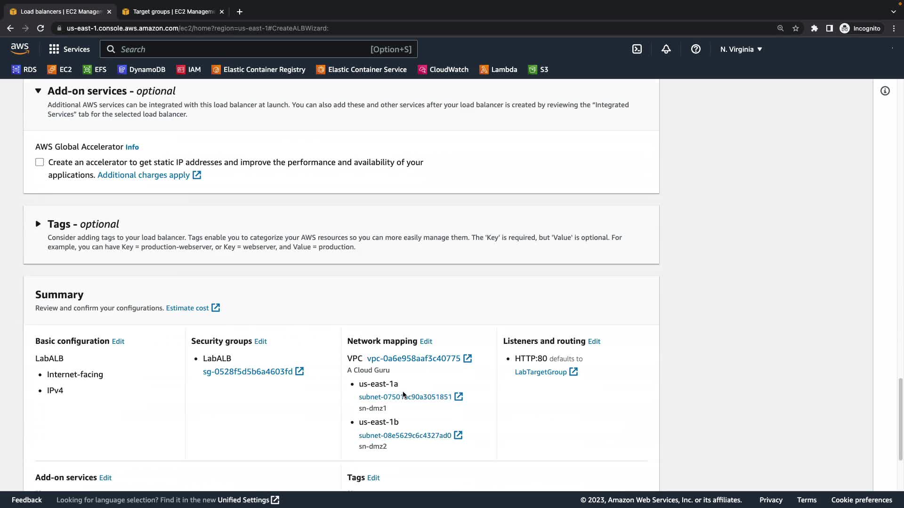Open the LabTargetGroup link
Image resolution: width=904 pixels, height=508 pixels.
tap(541, 372)
